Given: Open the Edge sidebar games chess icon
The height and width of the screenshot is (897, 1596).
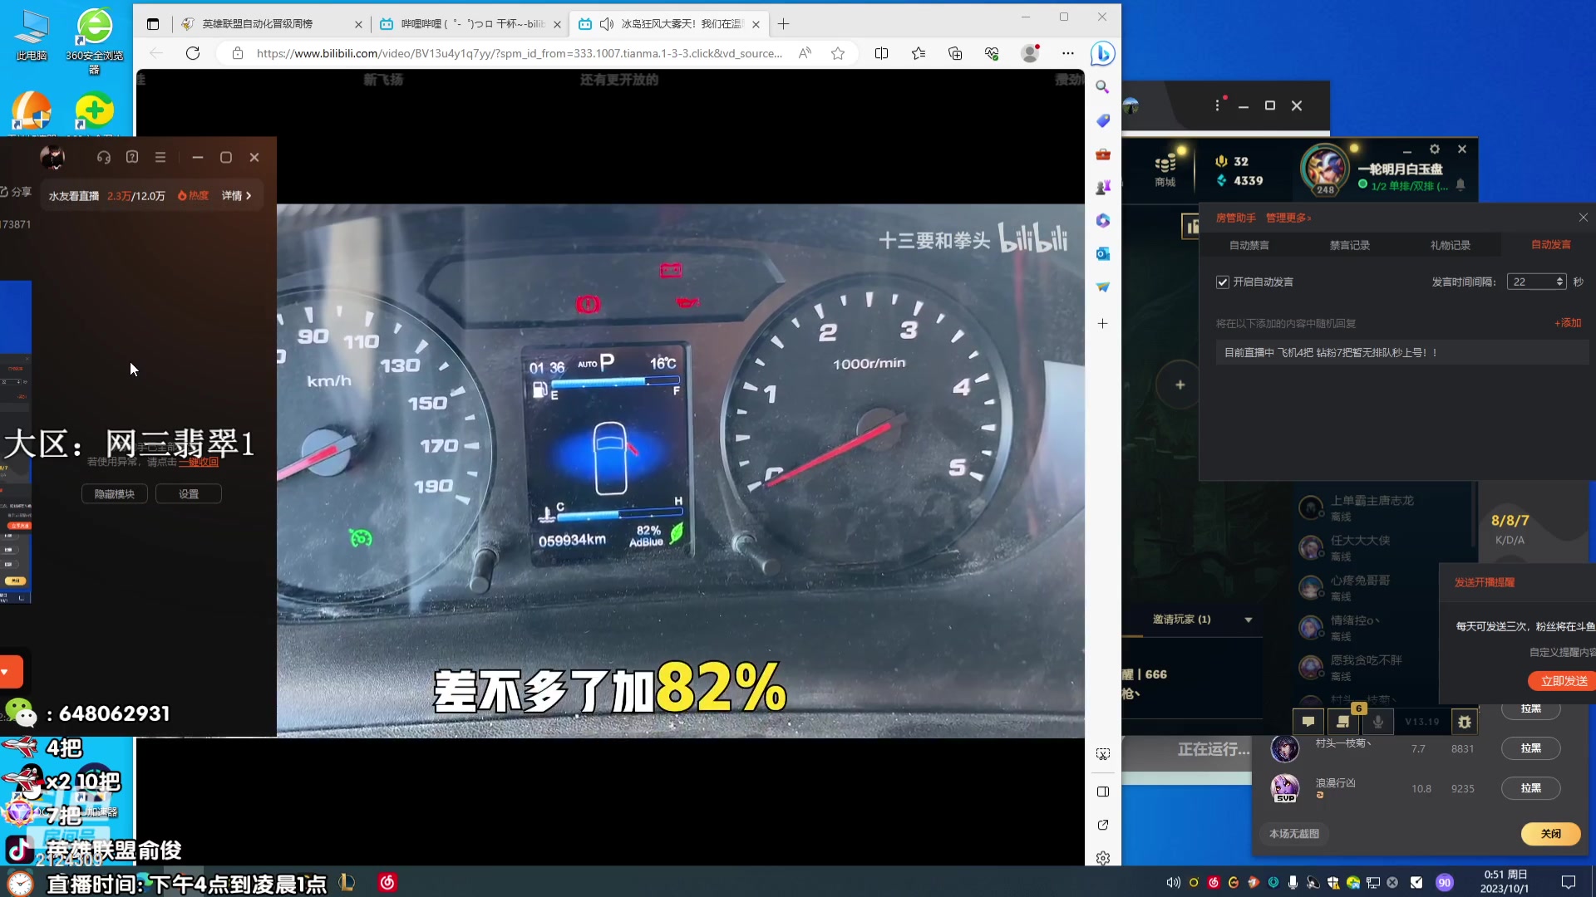Looking at the screenshot, I should coord(1102,187).
